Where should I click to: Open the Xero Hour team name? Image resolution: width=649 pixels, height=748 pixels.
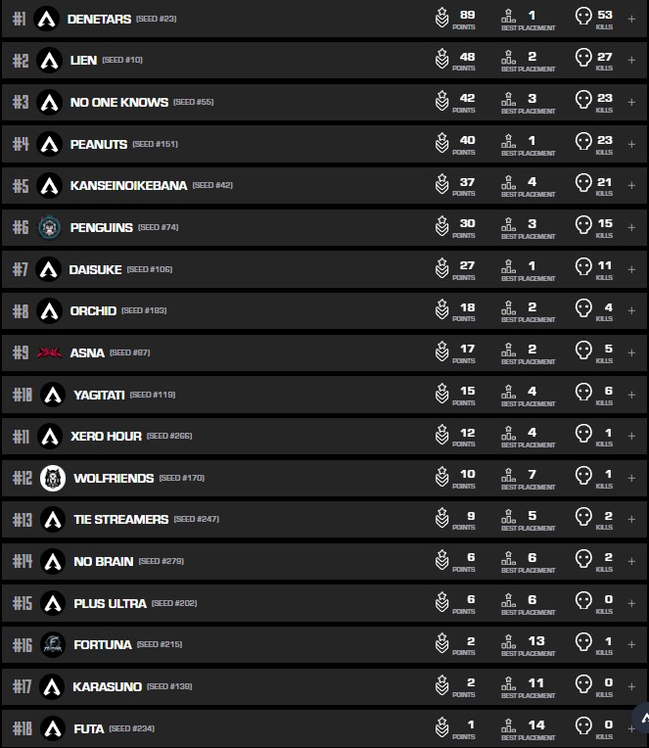click(x=106, y=436)
